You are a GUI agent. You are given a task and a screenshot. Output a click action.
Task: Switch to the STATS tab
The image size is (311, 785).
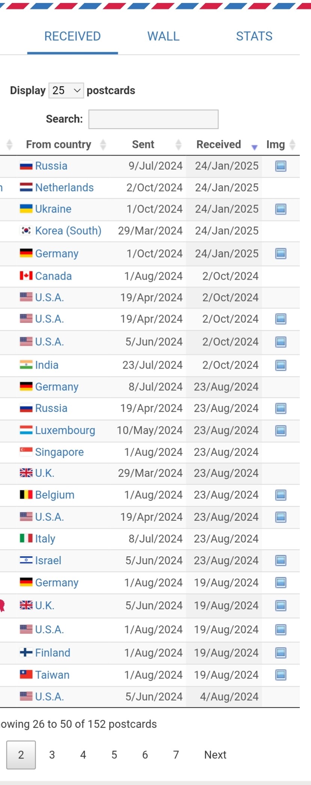coord(254,36)
